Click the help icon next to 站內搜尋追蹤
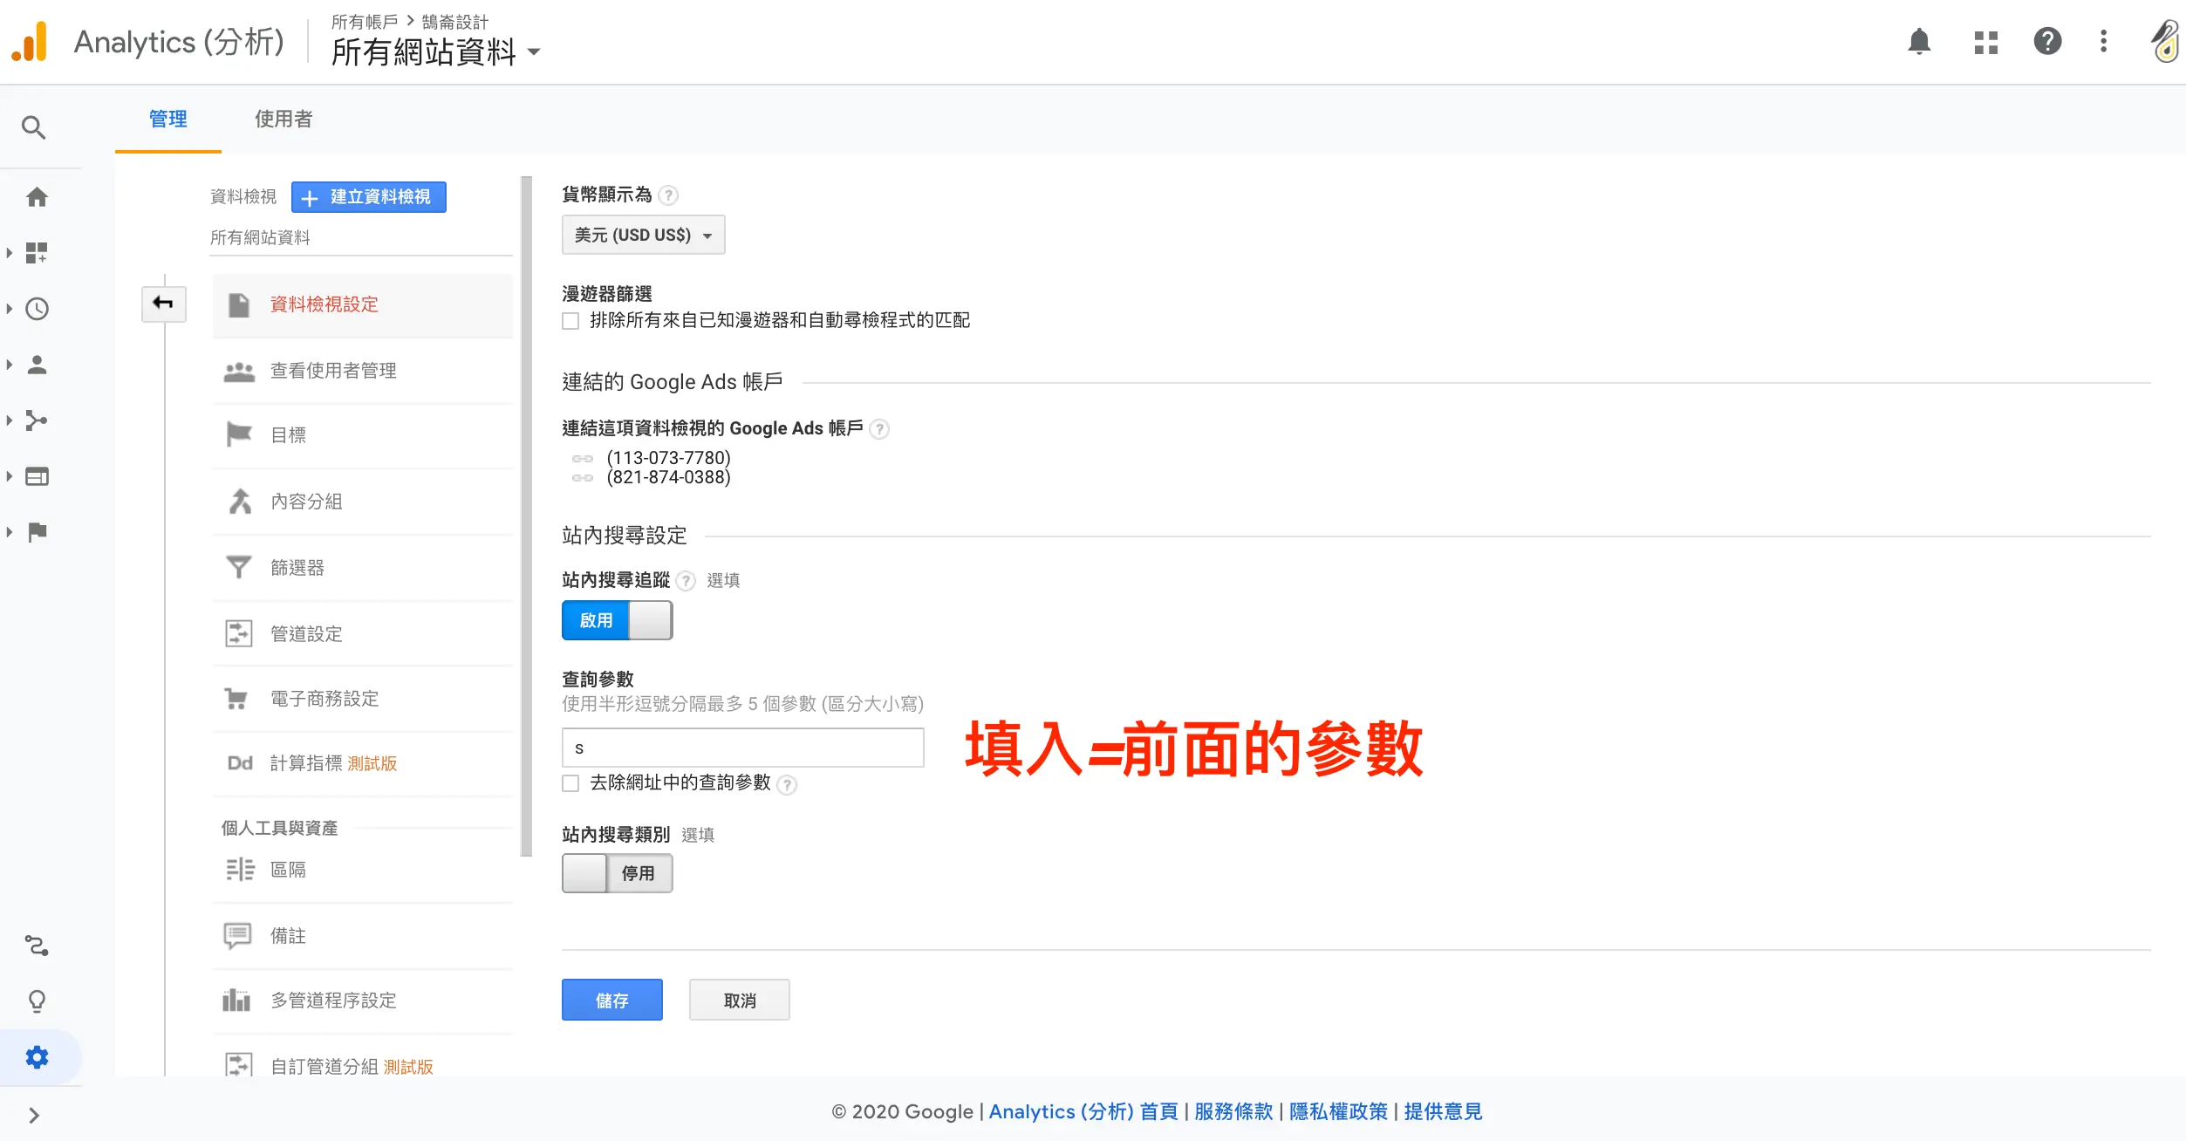Screen dimensions: 2186x1141 [x=687, y=581]
